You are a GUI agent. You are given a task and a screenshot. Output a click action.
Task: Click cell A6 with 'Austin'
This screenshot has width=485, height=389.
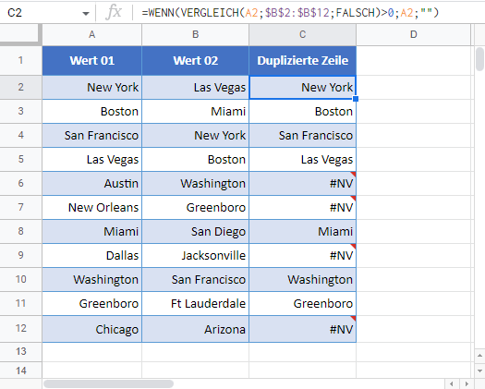pyautogui.click(x=91, y=184)
